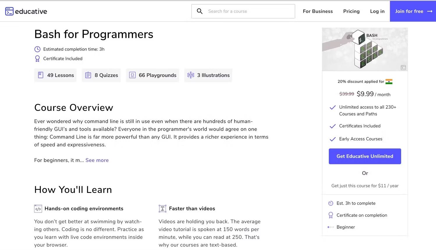Click the text cursor icon for Faster than videos

coord(163,209)
